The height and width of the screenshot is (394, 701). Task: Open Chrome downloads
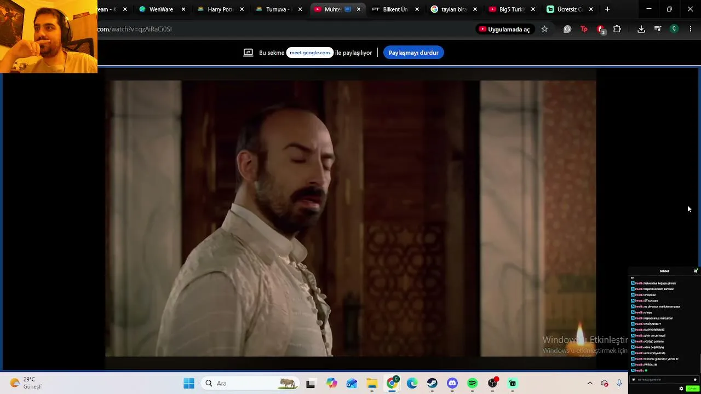click(x=641, y=29)
